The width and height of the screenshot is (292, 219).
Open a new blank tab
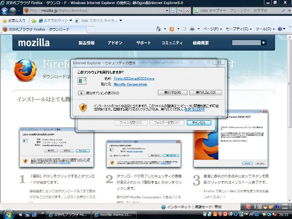pyautogui.click(x=91, y=29)
